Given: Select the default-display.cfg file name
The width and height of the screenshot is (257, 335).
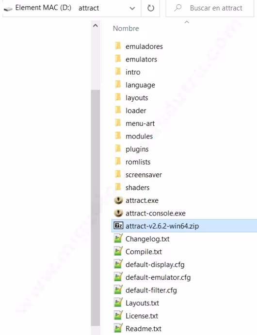Looking at the screenshot, I should click(155, 264).
